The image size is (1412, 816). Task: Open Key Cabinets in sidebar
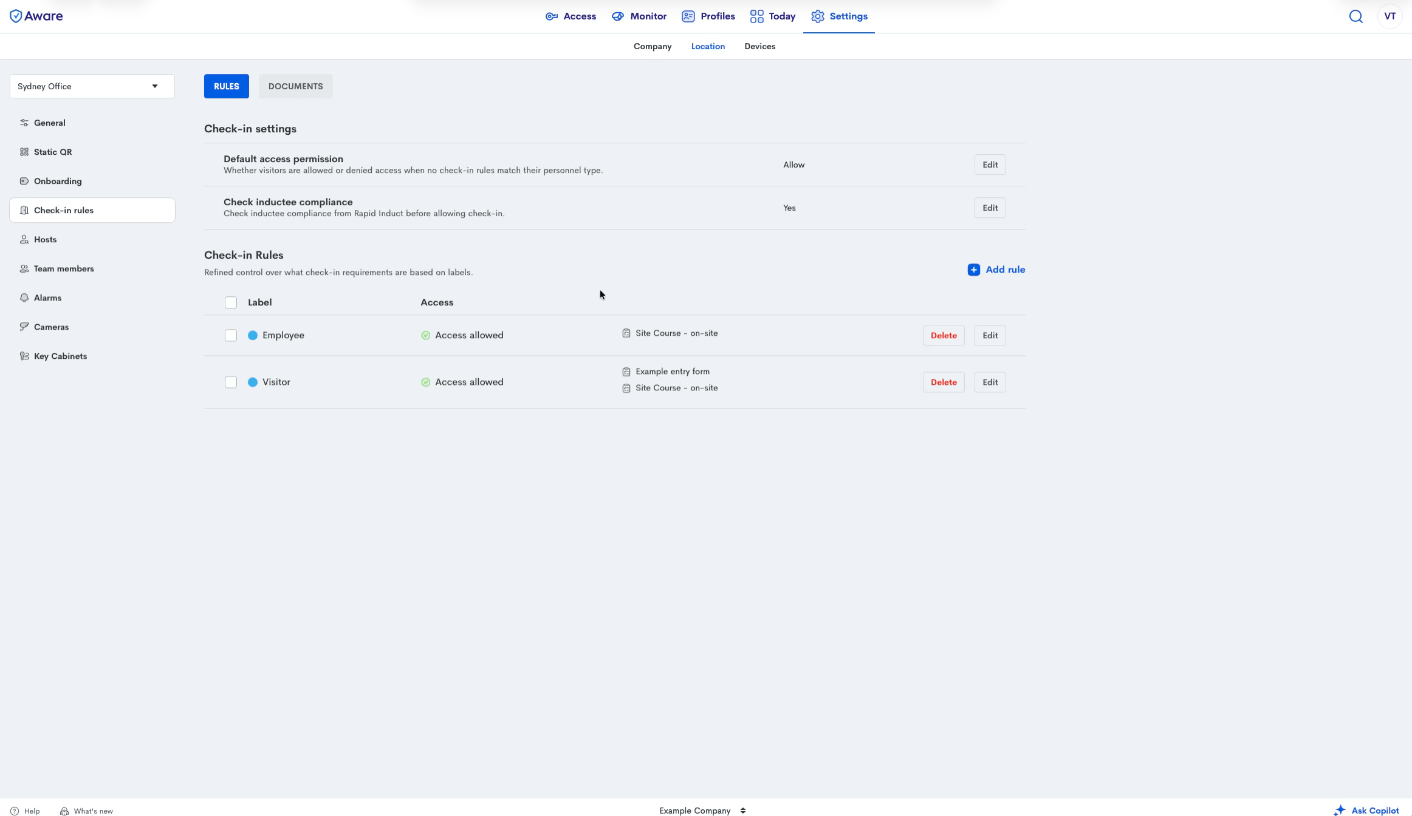60,356
